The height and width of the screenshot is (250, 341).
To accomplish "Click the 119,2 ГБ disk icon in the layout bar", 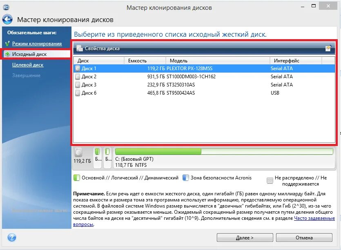I will (x=78, y=152).
